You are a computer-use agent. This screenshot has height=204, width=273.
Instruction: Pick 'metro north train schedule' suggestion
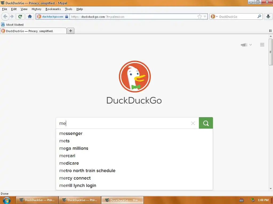click(134, 171)
